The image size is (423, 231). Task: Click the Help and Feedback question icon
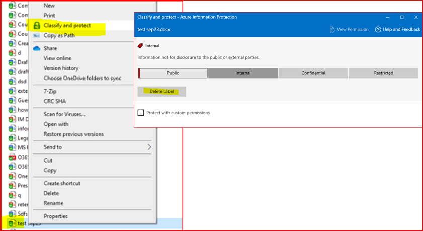pos(378,29)
